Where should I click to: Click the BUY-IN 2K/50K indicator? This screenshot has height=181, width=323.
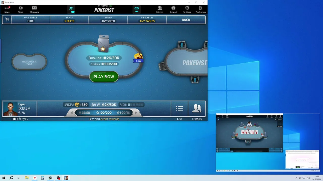point(104,105)
